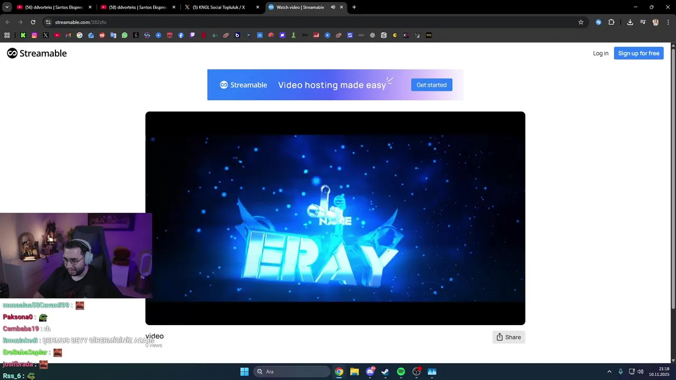Open the WhatsApp bookmark icon
The width and height of the screenshot is (676, 380).
coord(125,35)
